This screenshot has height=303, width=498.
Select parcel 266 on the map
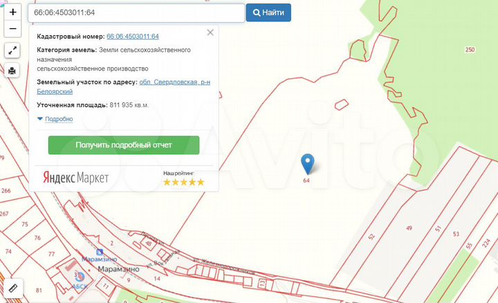click(x=6, y=190)
